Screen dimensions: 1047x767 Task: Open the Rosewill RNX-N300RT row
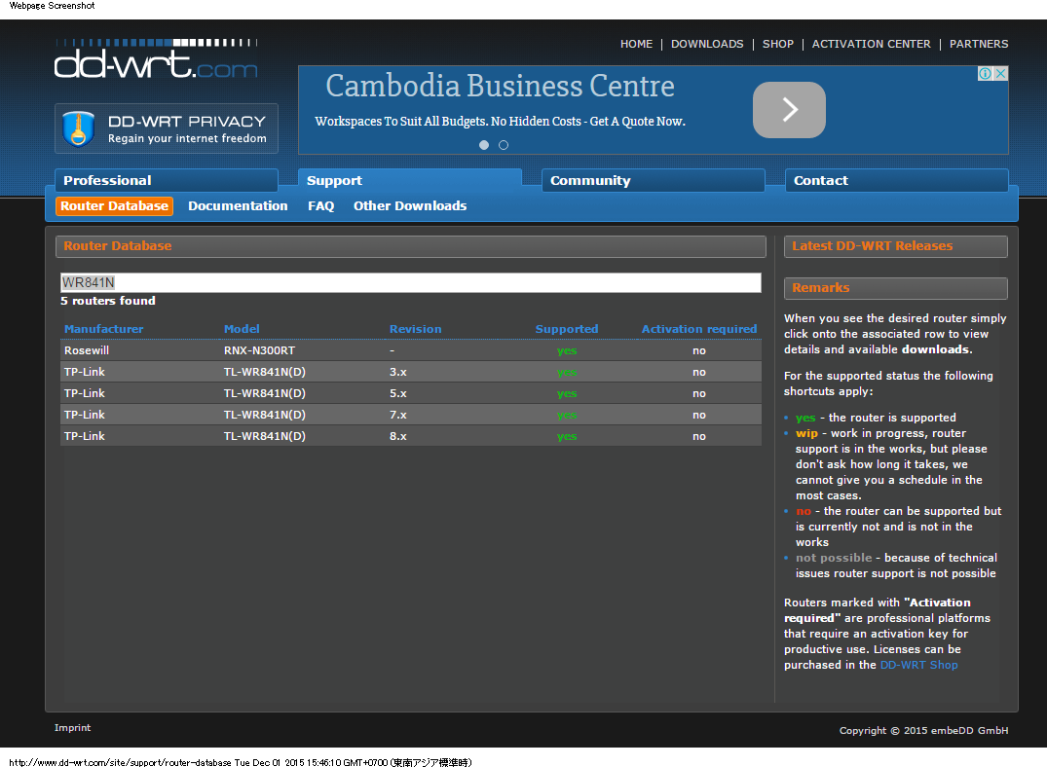pos(411,350)
